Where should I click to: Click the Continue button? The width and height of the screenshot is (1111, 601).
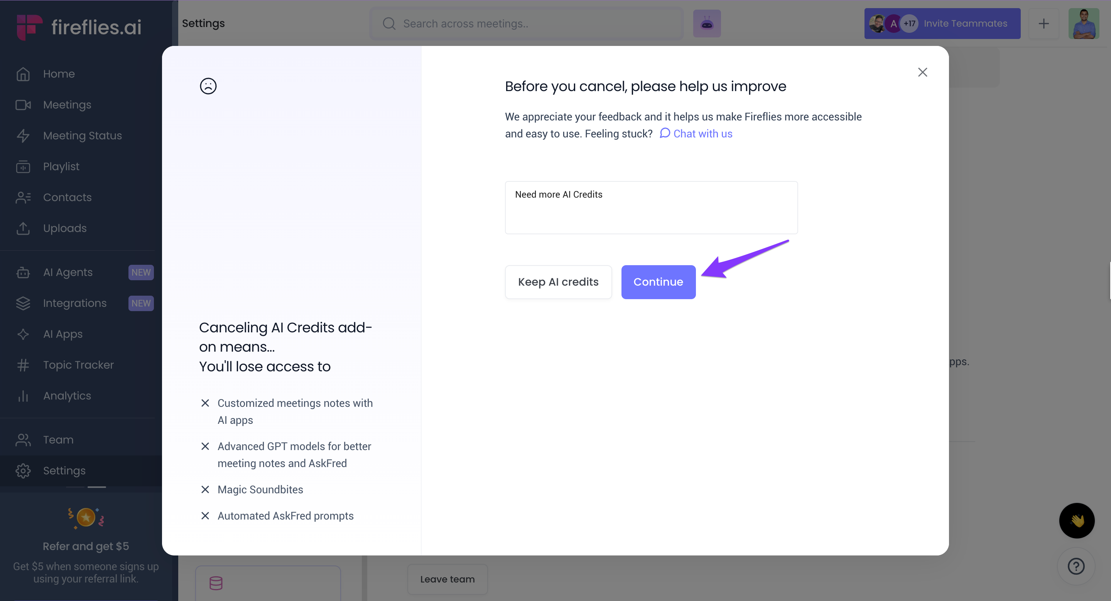point(658,282)
